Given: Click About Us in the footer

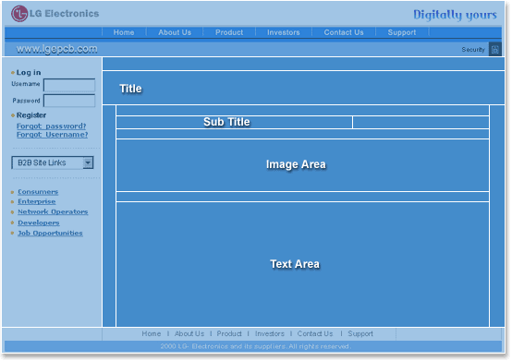Looking at the screenshot, I should pos(189,333).
